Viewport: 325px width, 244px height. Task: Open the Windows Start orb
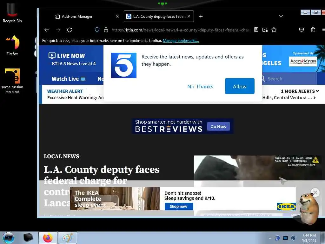click(8, 238)
